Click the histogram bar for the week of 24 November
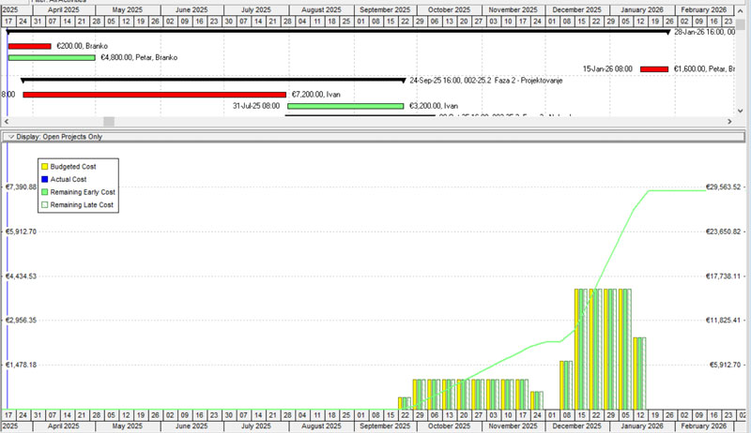Screen dimensions: 751x433 [x=537, y=400]
